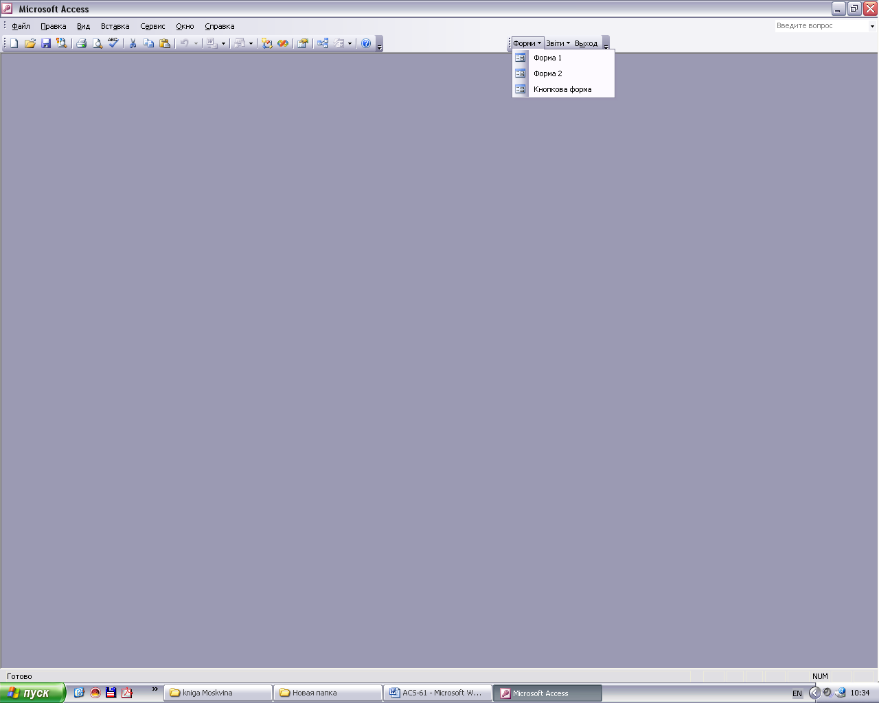Viewport: 879px width, 703px height.
Task: Open the Properties icon
Action: point(303,43)
